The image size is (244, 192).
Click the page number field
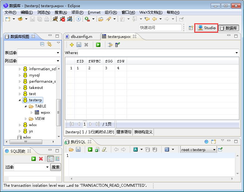(85, 124)
